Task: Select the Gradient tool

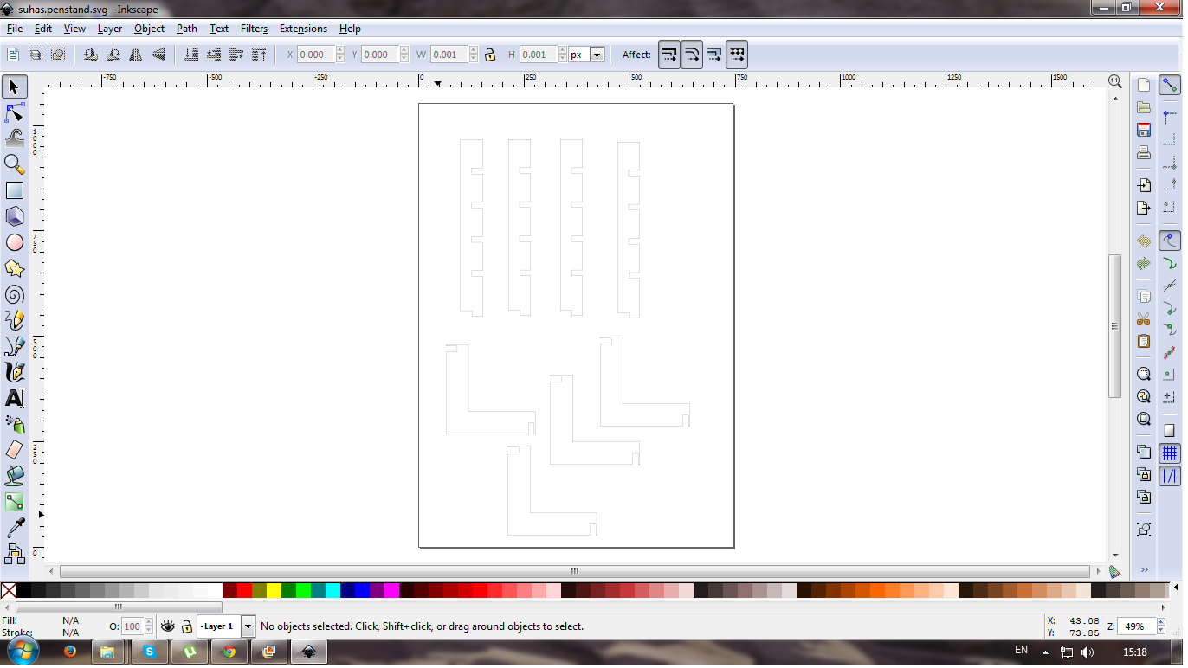Action: pyautogui.click(x=15, y=502)
